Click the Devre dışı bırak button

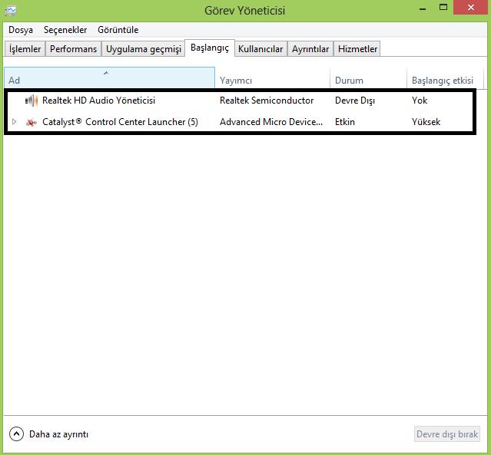[x=447, y=434]
